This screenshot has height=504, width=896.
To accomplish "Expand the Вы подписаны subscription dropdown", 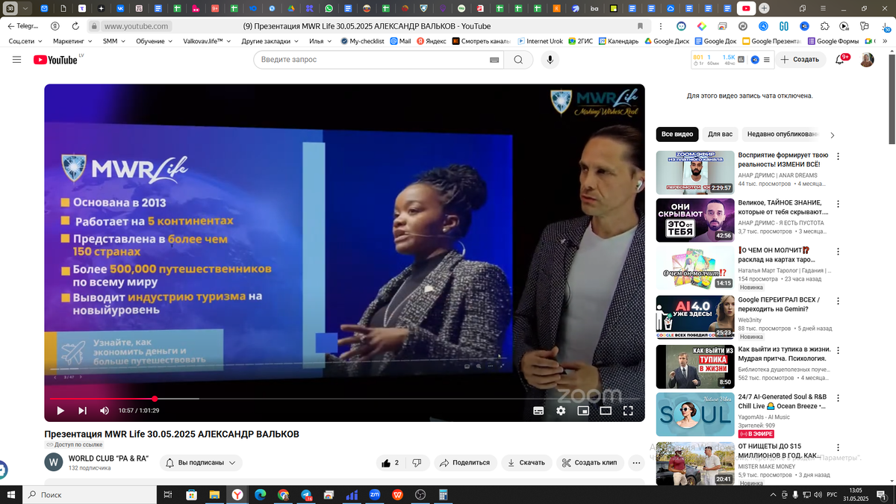I will pyautogui.click(x=201, y=463).
